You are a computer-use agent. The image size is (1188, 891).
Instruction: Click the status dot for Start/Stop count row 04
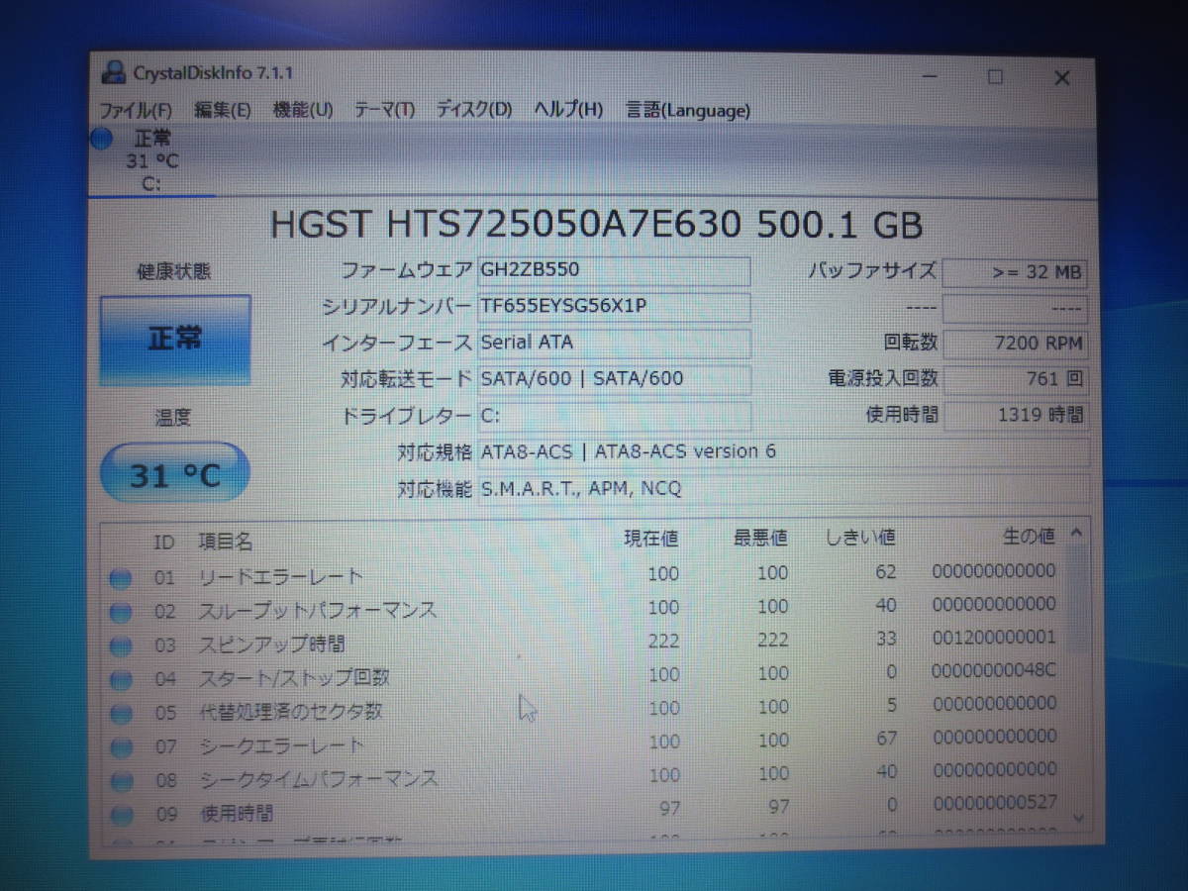click(121, 680)
